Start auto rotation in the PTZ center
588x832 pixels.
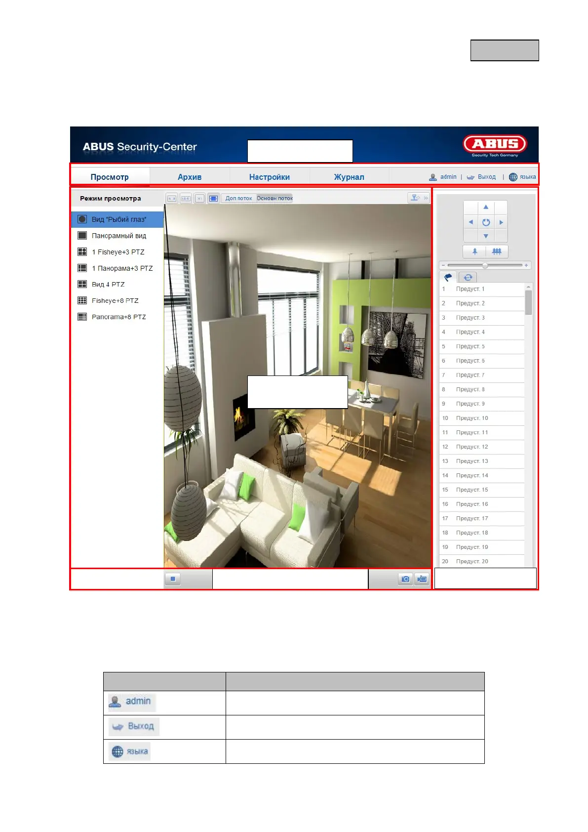tap(486, 222)
